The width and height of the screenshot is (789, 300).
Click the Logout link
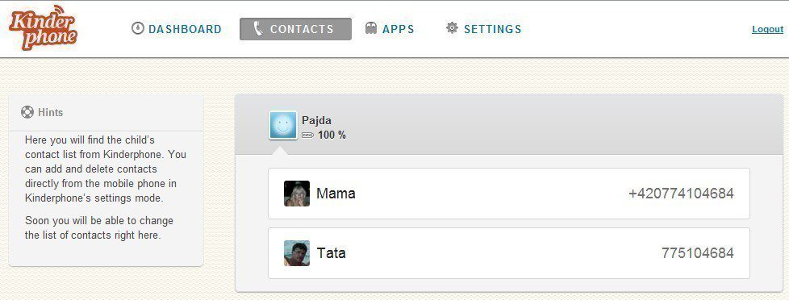pyautogui.click(x=767, y=29)
